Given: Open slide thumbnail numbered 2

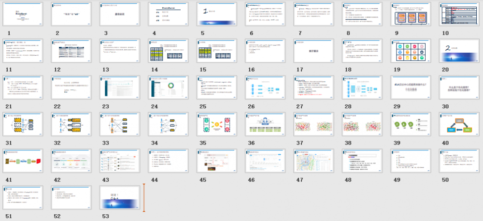Looking at the screenshot, I should (71, 14).
